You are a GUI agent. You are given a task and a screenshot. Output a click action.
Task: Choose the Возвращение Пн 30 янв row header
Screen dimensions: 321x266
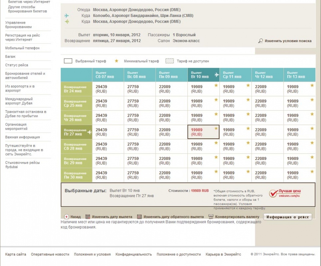tap(76, 175)
